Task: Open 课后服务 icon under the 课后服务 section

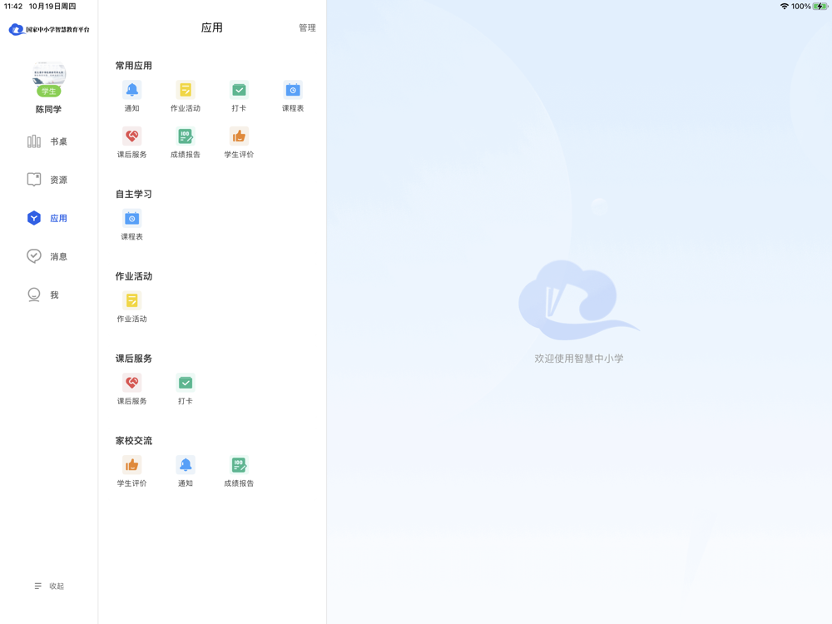Action: pyautogui.click(x=131, y=383)
